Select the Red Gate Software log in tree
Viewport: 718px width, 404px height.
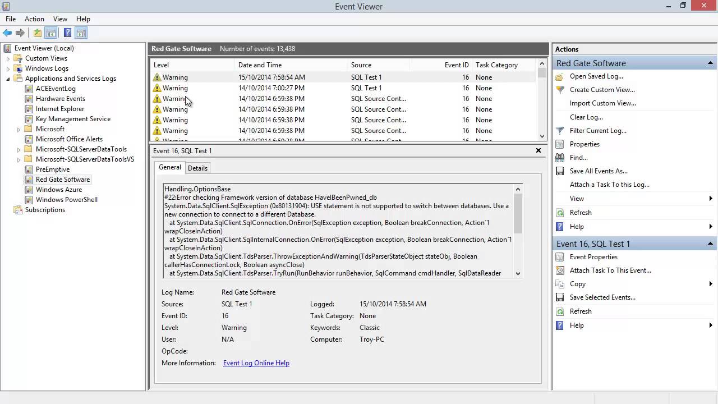pyautogui.click(x=63, y=180)
